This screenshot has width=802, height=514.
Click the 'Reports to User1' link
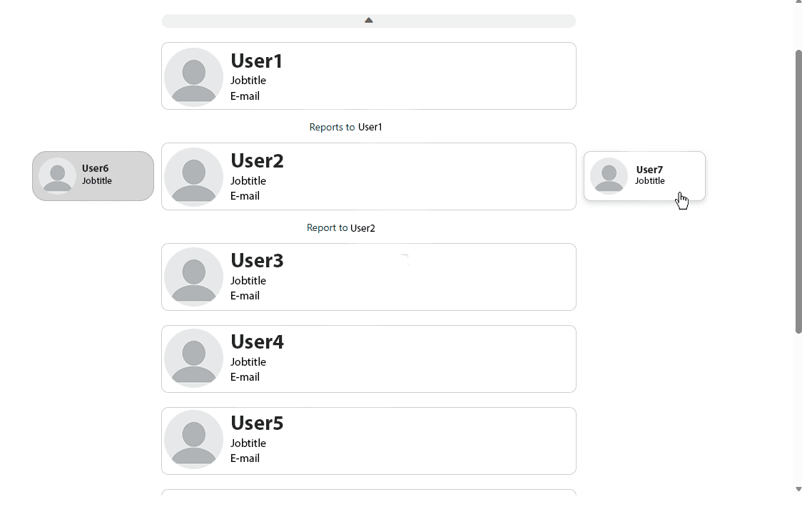point(345,127)
